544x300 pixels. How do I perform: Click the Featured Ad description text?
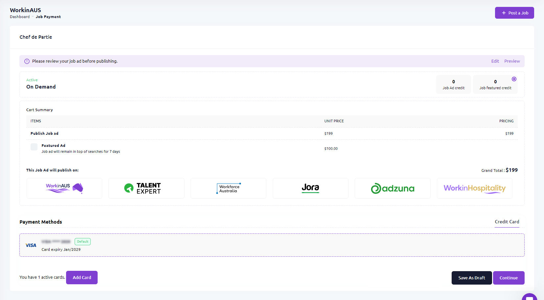point(81,151)
